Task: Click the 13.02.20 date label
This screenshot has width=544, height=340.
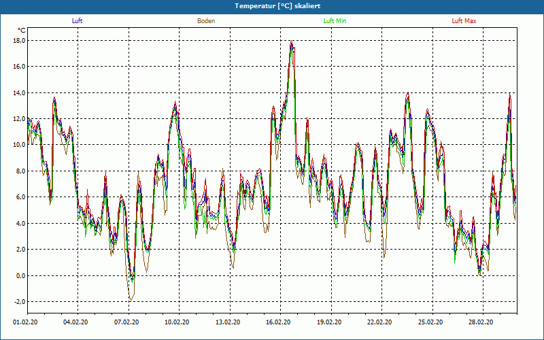Action: pyautogui.click(x=228, y=322)
